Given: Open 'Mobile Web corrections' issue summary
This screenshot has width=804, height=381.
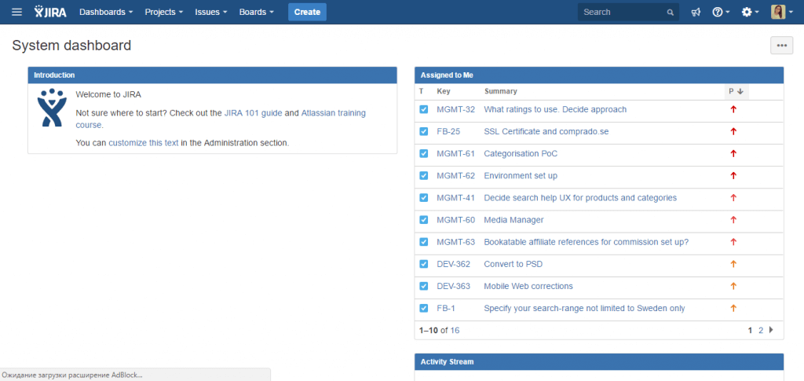Looking at the screenshot, I should click(528, 286).
